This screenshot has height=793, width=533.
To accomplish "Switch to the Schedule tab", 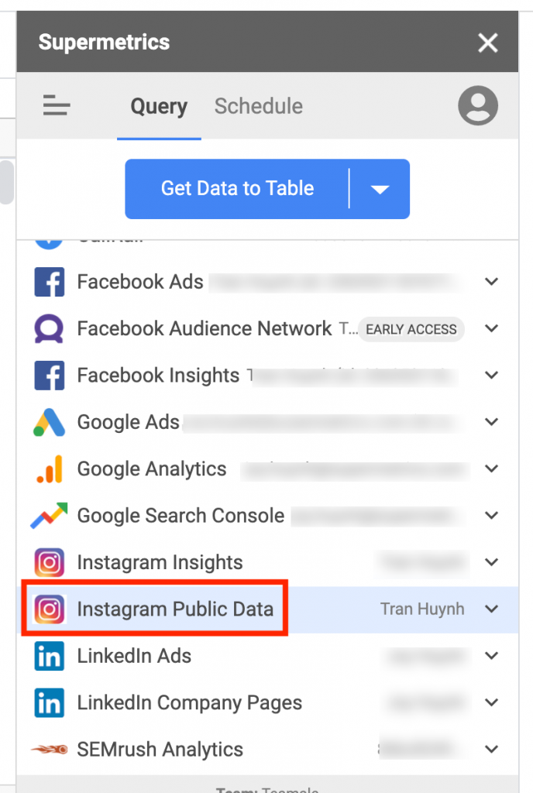I will click(x=258, y=106).
